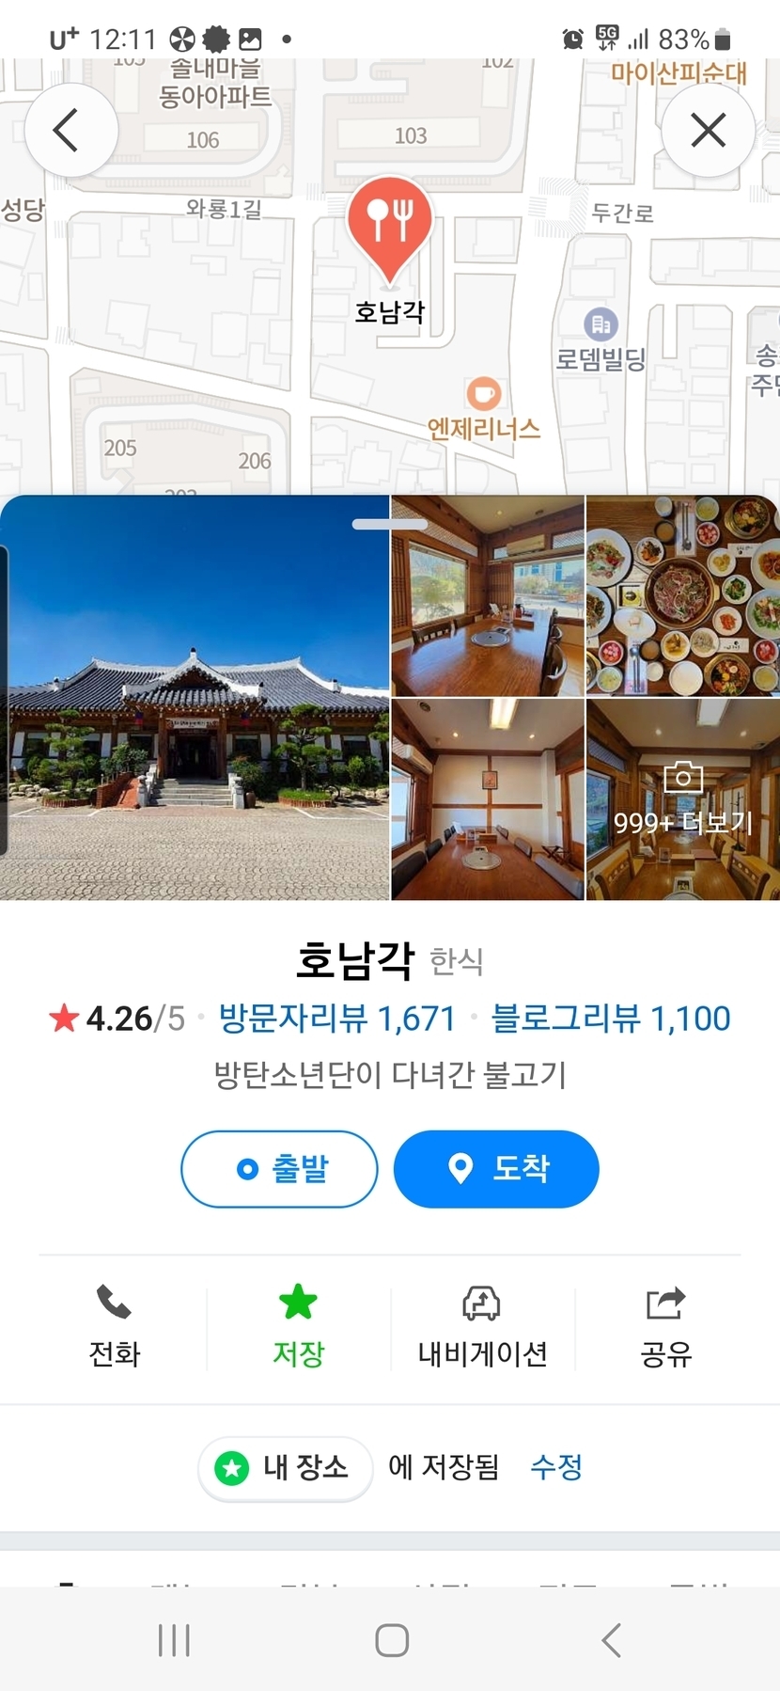This screenshot has height=1691, width=780.
Task: Call the restaurant with 전화 icon
Action: tap(114, 1327)
